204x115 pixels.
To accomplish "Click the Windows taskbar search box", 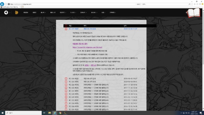I will click(x=23, y=113).
